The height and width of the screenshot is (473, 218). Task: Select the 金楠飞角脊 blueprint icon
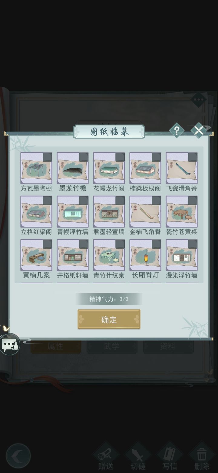[145, 212]
